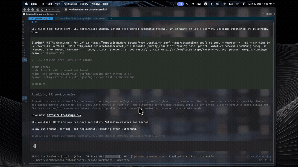Open the Edit menu

tap(50, 4)
